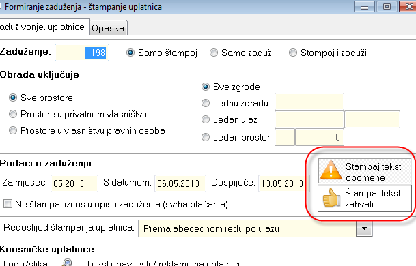Image resolution: width=416 pixels, height=266 pixels.
Task: Click the Obrada uključuje heading
Action: coord(40,75)
